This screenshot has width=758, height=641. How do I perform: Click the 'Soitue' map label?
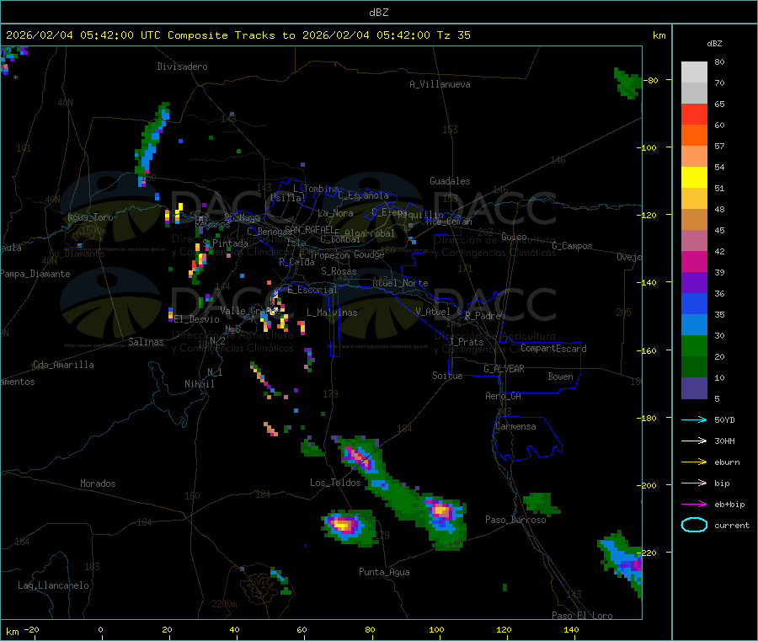click(448, 376)
